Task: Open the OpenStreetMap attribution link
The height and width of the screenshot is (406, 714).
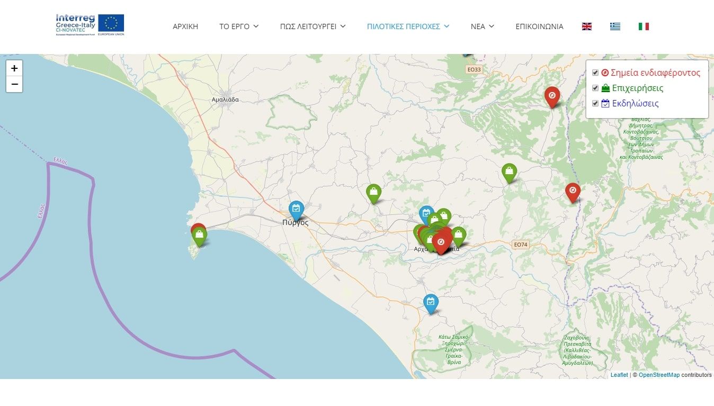Action: [659, 375]
